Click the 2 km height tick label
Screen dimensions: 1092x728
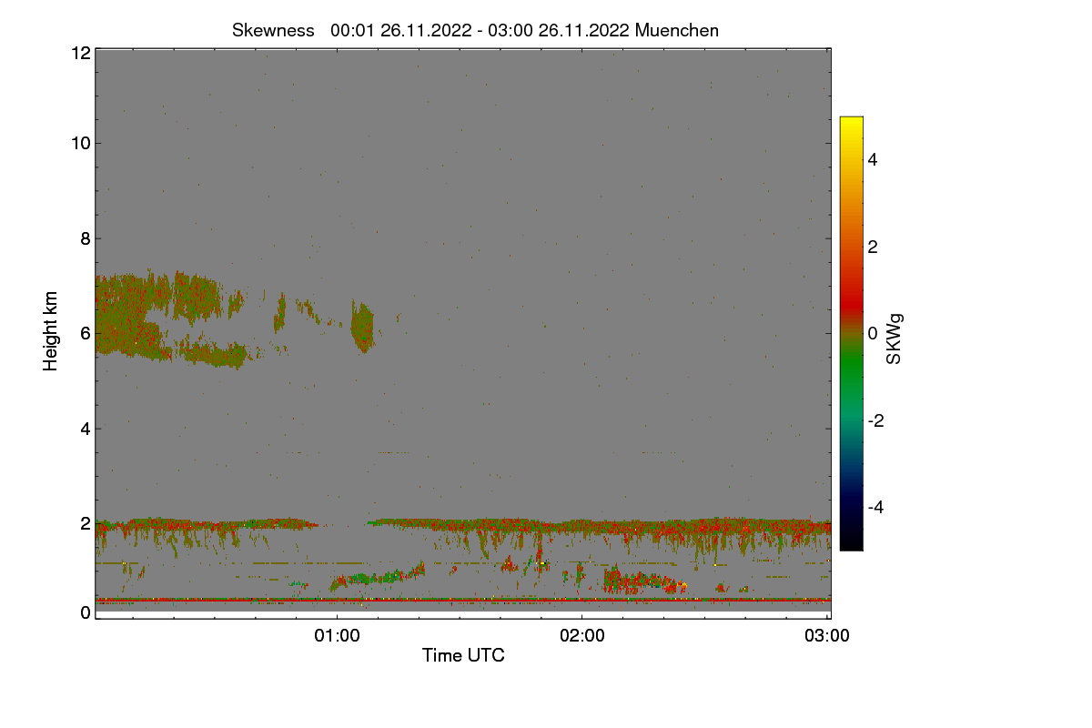[85, 523]
